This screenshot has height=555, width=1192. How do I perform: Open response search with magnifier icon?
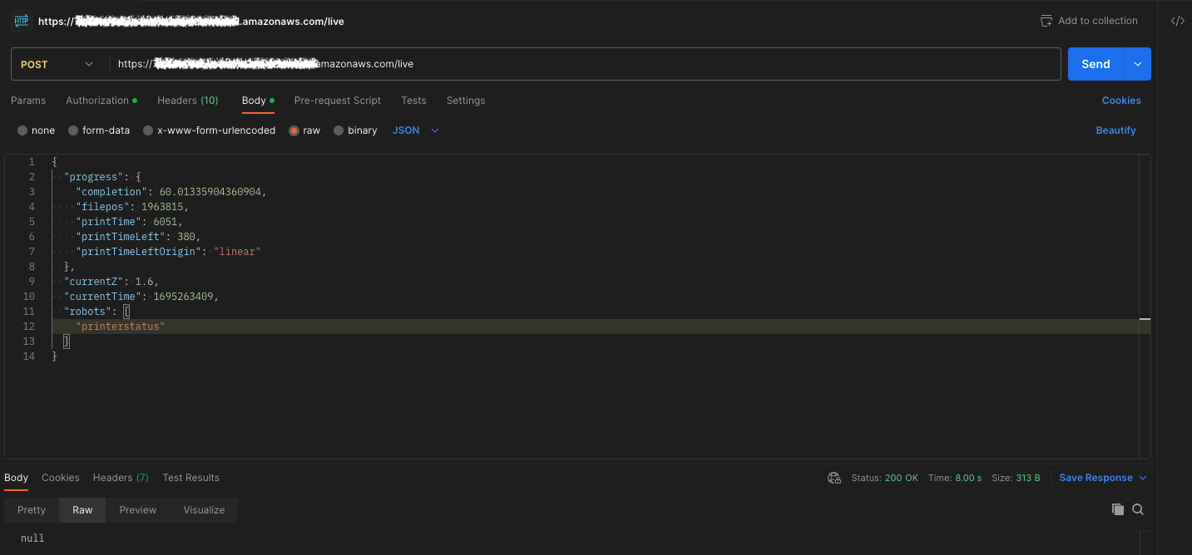1138,509
